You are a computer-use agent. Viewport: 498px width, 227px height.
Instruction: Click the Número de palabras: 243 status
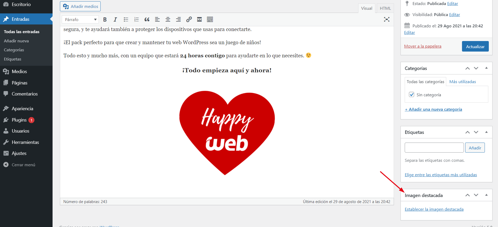point(85,202)
